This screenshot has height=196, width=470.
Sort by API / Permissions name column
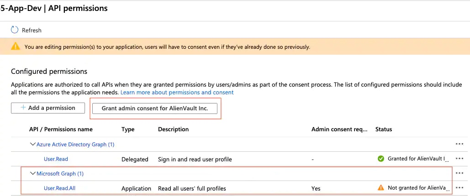click(61, 129)
